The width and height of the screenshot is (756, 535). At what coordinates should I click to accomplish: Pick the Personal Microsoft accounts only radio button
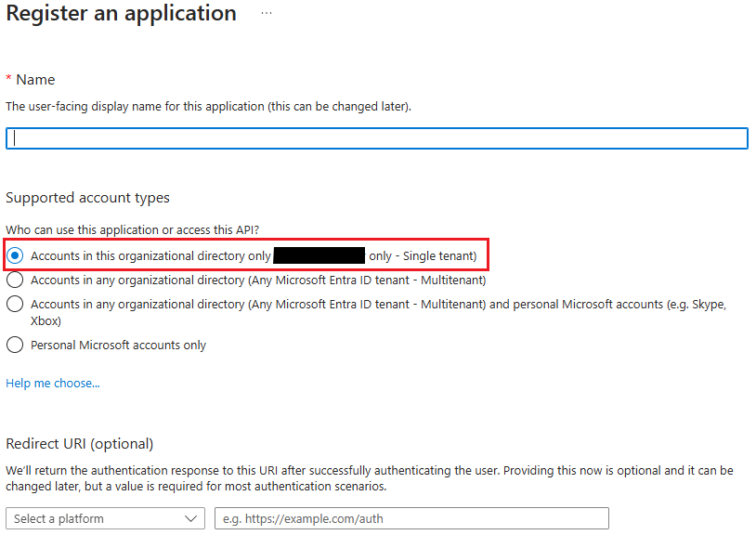15,345
